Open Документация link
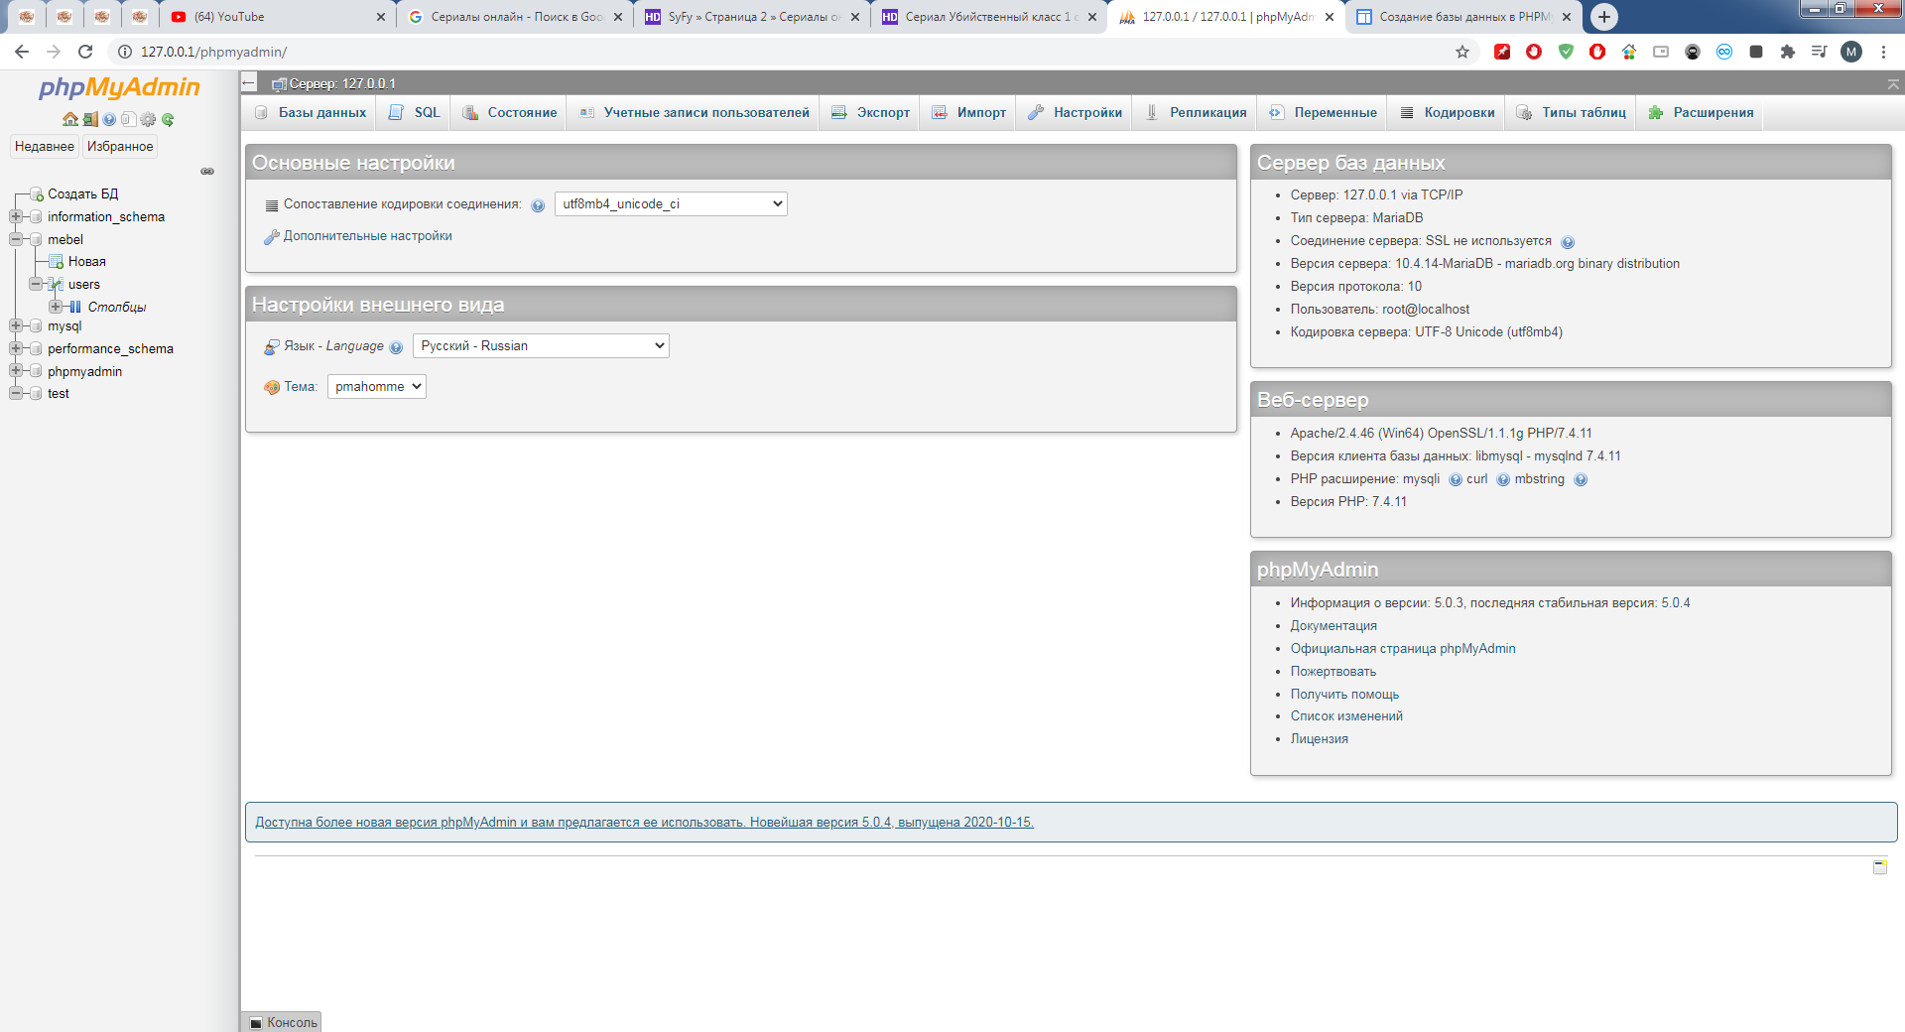 (x=1333, y=626)
